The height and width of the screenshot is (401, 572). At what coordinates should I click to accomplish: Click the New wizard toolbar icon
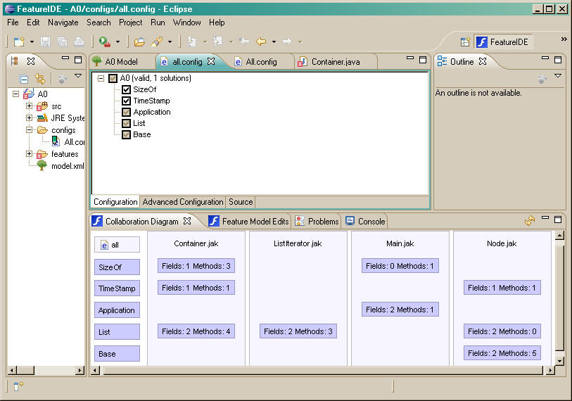tap(19, 42)
